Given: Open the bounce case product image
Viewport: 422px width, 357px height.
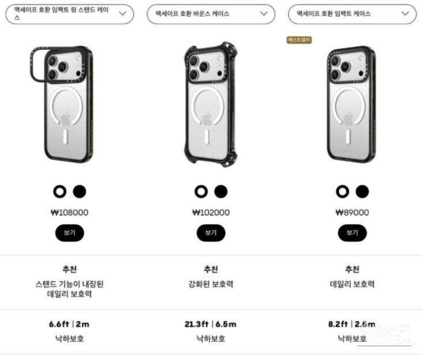Looking at the screenshot, I should (x=210, y=104).
